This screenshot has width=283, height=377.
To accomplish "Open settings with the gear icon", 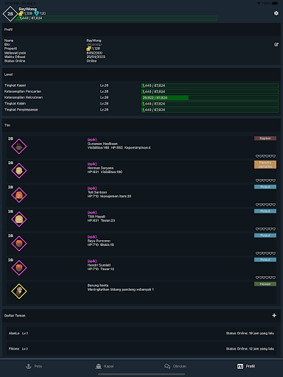I will click(x=276, y=13).
